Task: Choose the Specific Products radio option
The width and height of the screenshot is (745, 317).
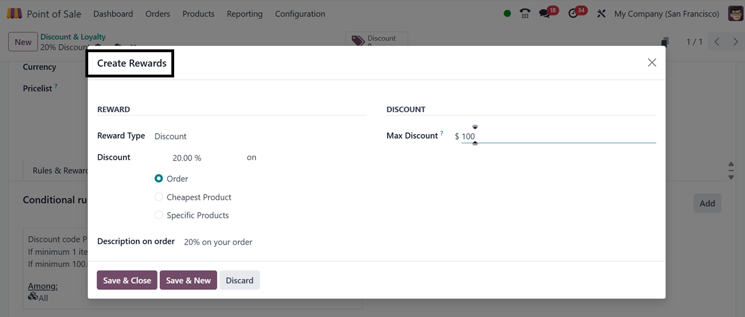Action: 159,215
